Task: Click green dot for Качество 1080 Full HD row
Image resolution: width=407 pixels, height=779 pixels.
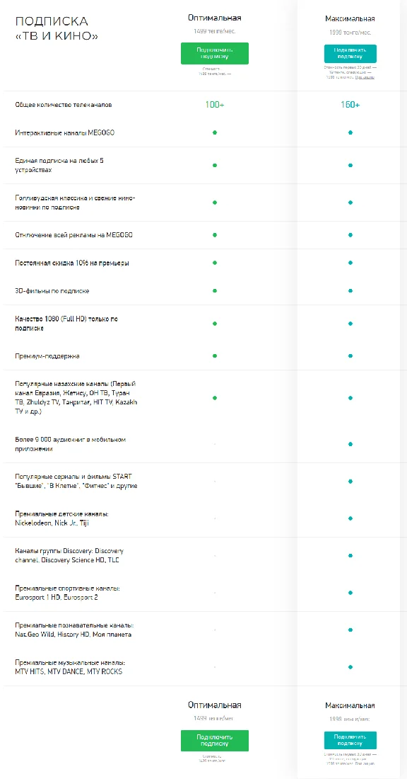Action: pyautogui.click(x=215, y=324)
